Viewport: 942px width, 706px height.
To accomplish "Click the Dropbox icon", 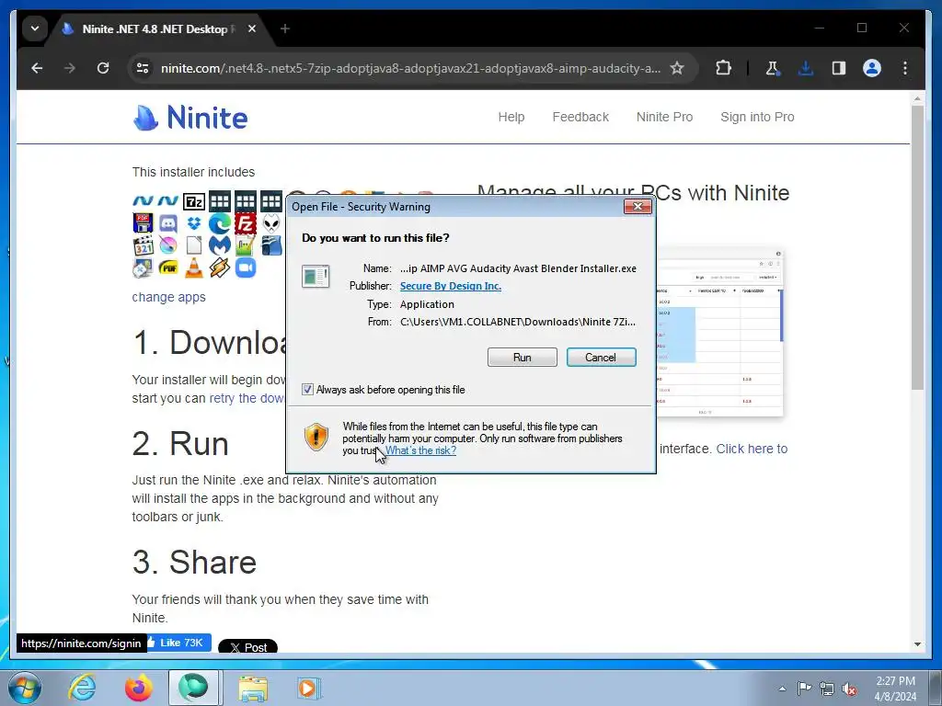I will pos(193,223).
